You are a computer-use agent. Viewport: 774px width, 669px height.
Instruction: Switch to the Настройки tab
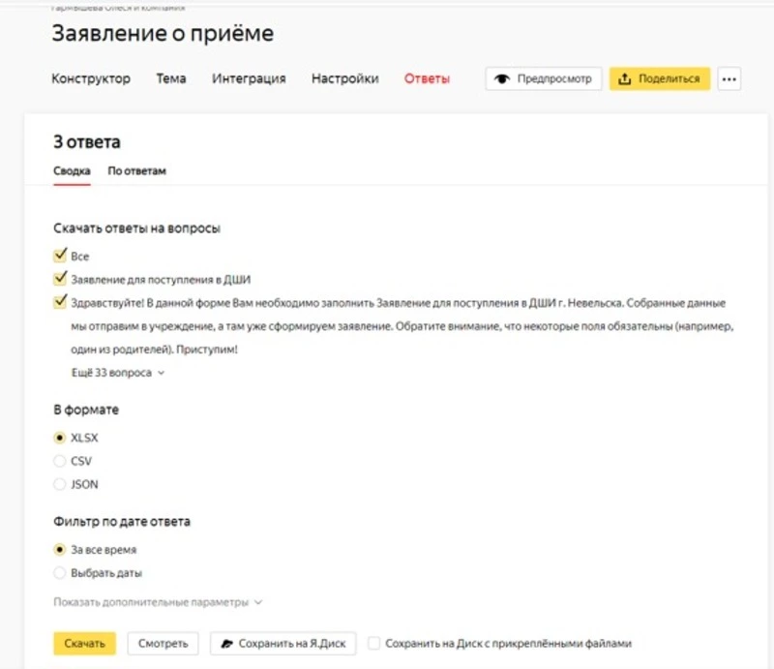point(344,78)
